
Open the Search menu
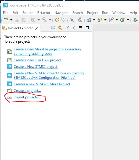click(x=77, y=13)
